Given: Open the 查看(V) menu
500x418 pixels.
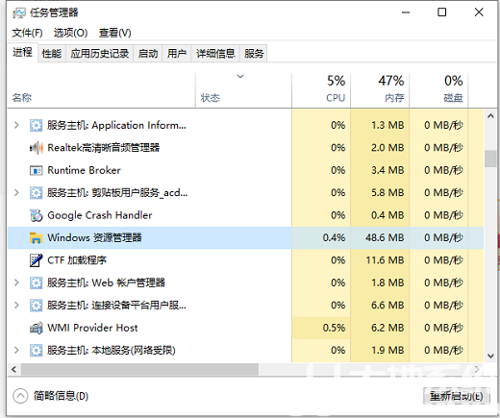Looking at the screenshot, I should click(114, 33).
